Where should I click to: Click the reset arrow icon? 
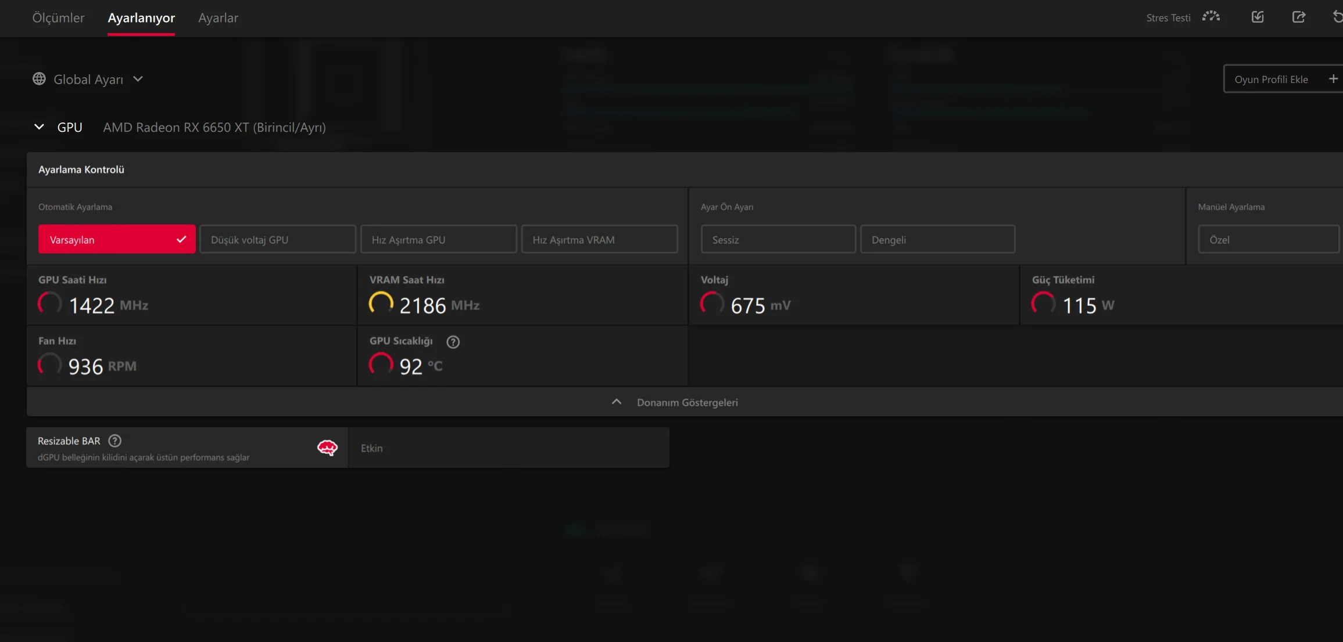click(1337, 17)
